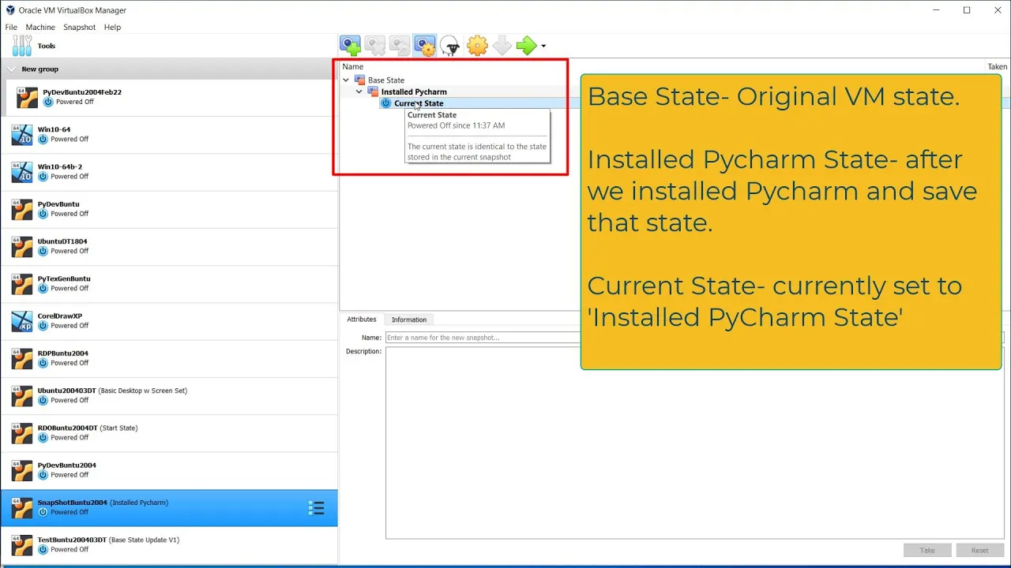Click the TestBuntu200403DT VM icon
This screenshot has width=1011, height=568.
coord(22,544)
